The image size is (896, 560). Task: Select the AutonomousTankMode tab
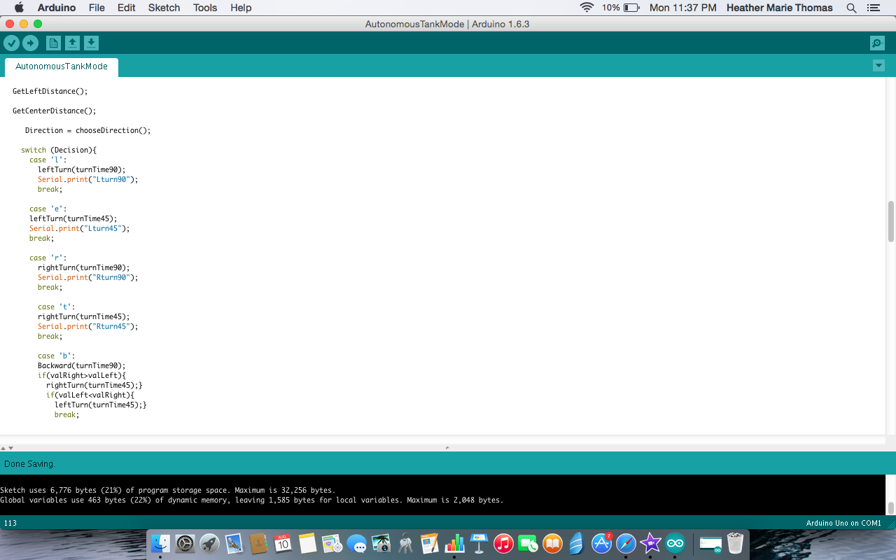[x=62, y=67]
